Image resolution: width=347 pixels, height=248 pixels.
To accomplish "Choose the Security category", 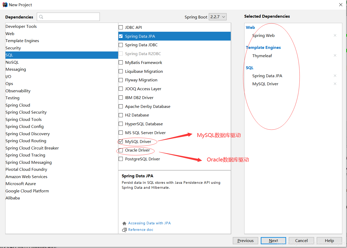I will pyautogui.click(x=62, y=48).
